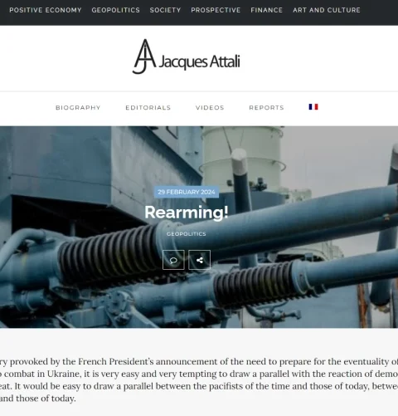Open the comment bubble icon
This screenshot has height=416, width=398.
pyautogui.click(x=173, y=260)
